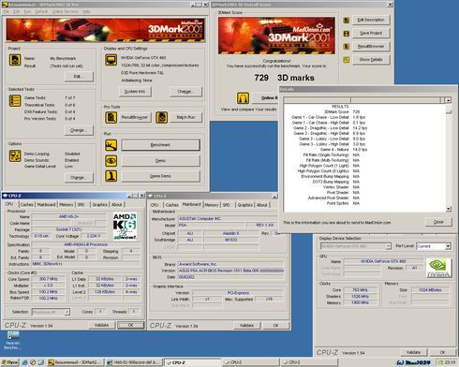Click the eye icon beside Demo button
The width and height of the screenshot is (459, 367).
pos(111,161)
